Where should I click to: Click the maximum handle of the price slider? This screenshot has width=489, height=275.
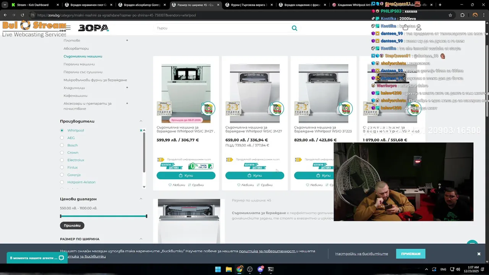click(x=147, y=216)
